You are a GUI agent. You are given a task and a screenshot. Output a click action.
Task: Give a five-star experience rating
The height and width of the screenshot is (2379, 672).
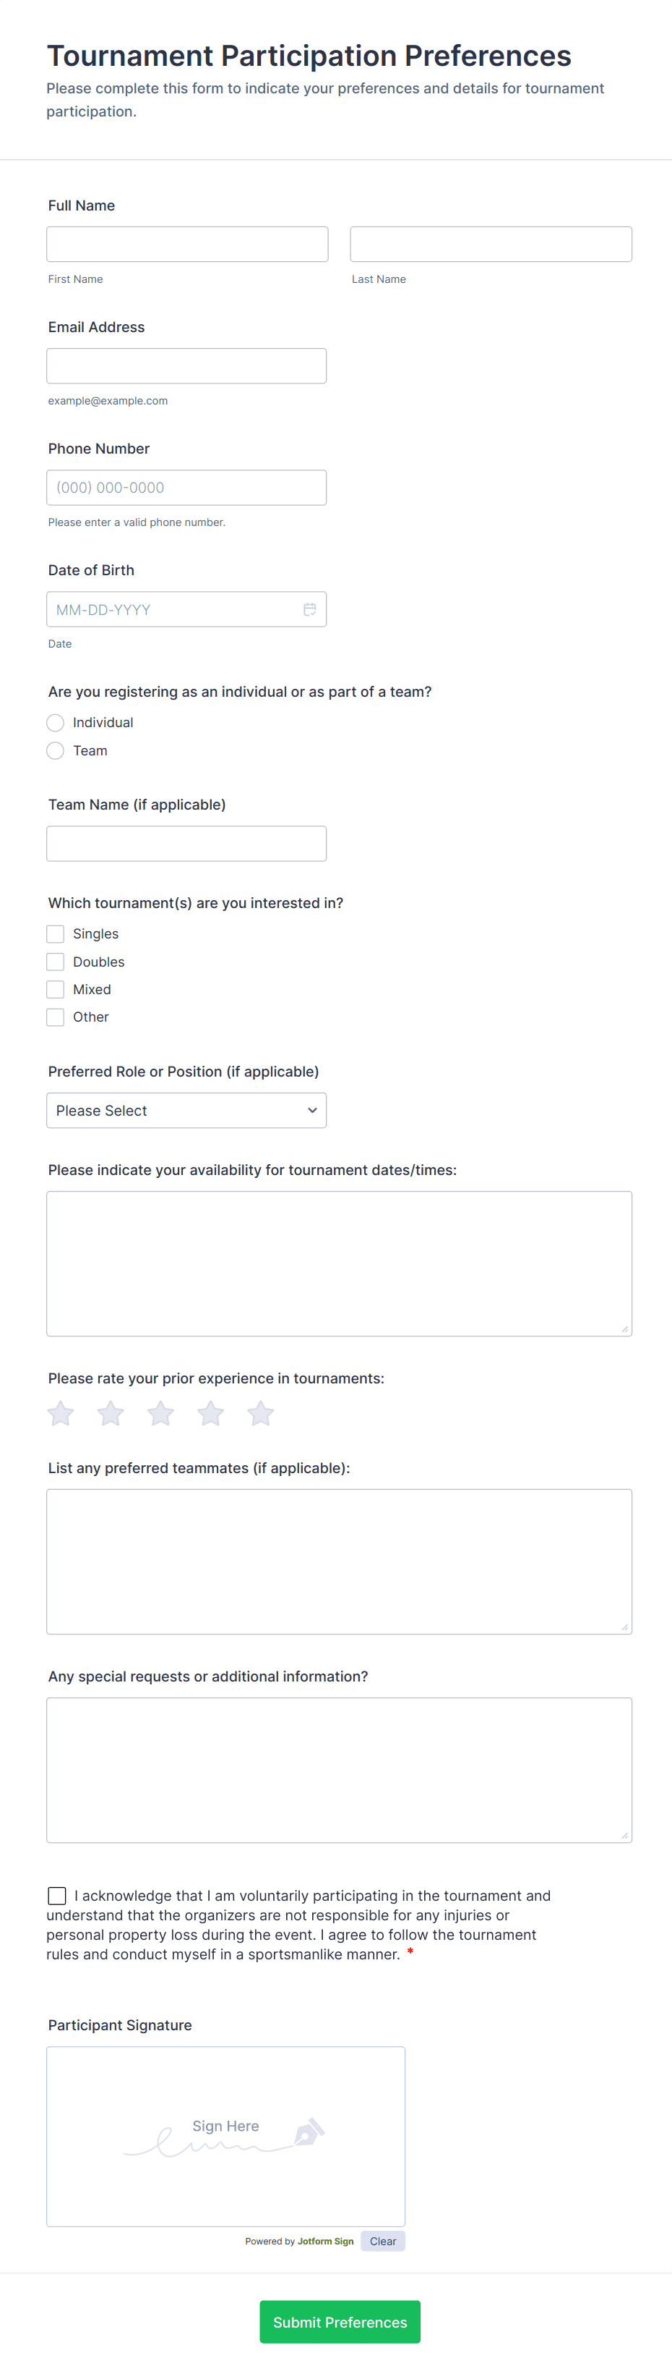261,1413
